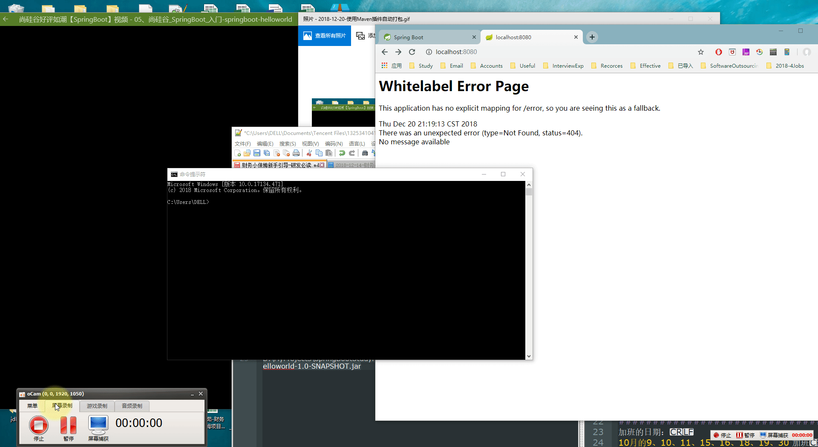Click the Save All icon in Notepad++

(x=267, y=153)
